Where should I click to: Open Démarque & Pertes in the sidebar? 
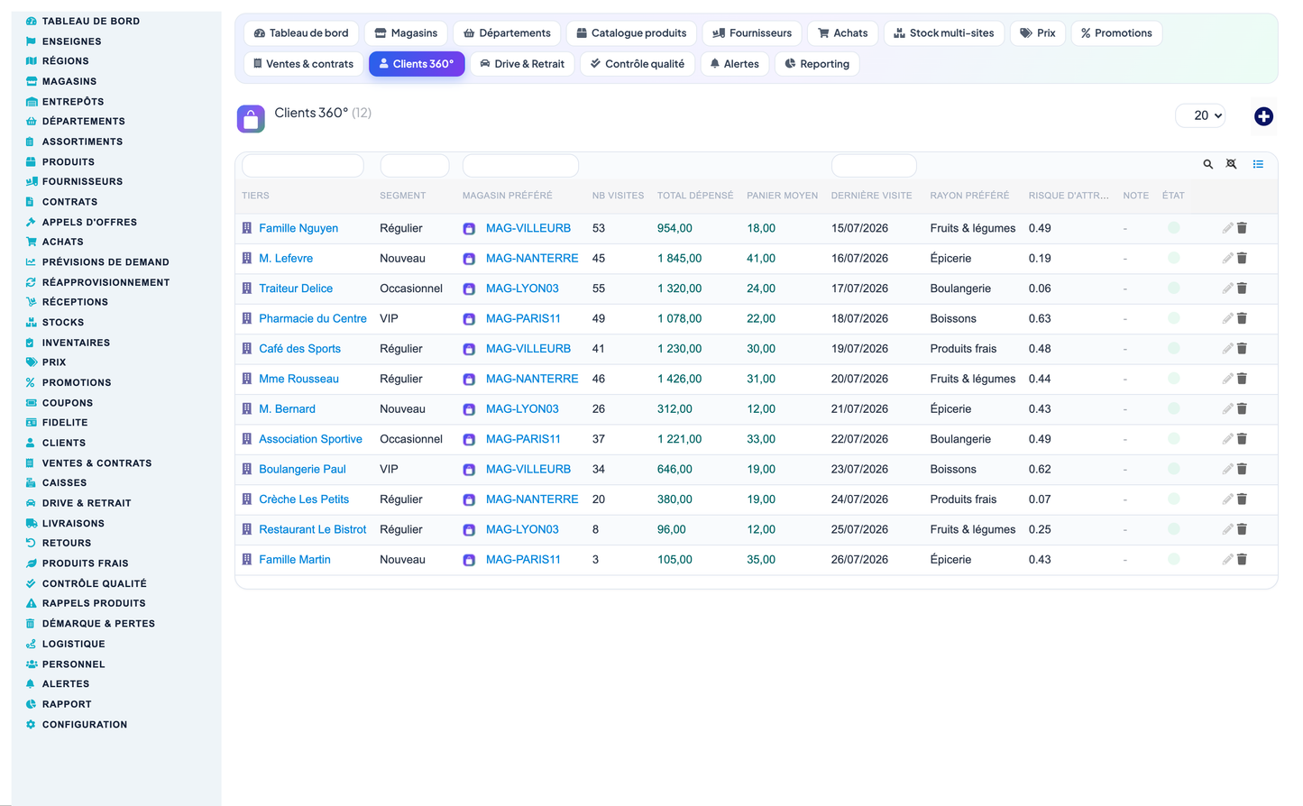(98, 624)
